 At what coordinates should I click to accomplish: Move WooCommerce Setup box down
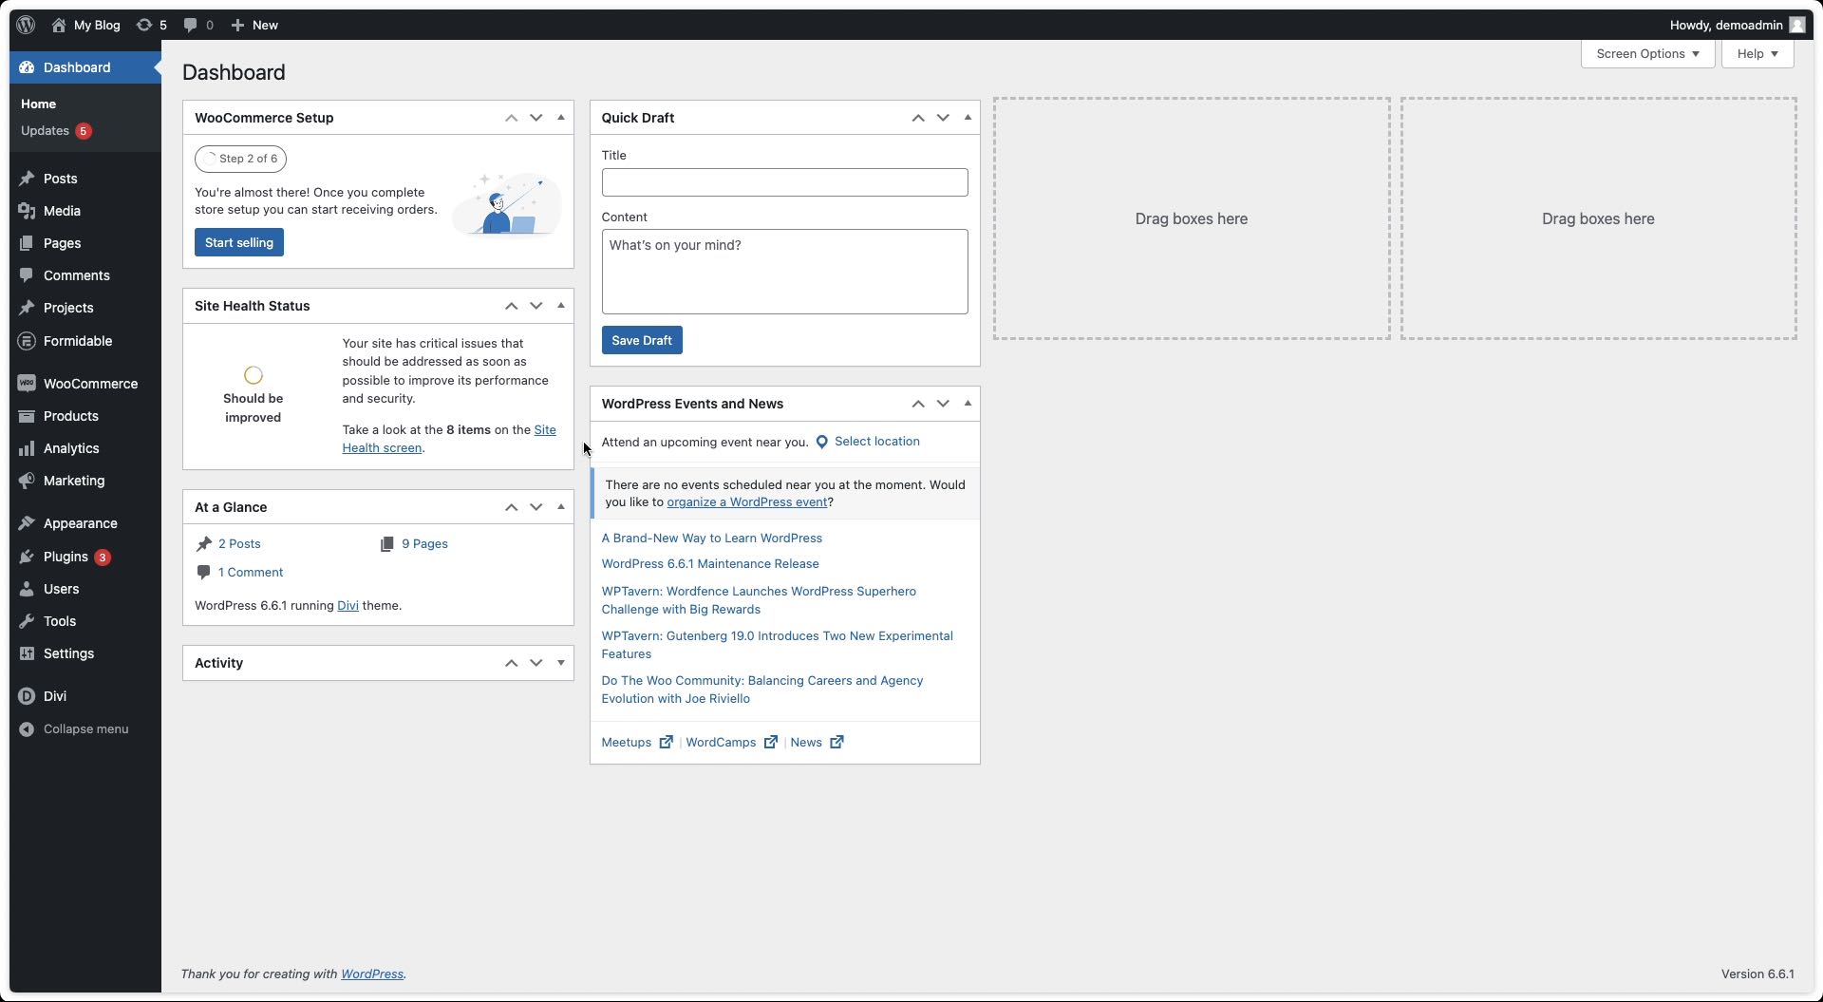(536, 118)
